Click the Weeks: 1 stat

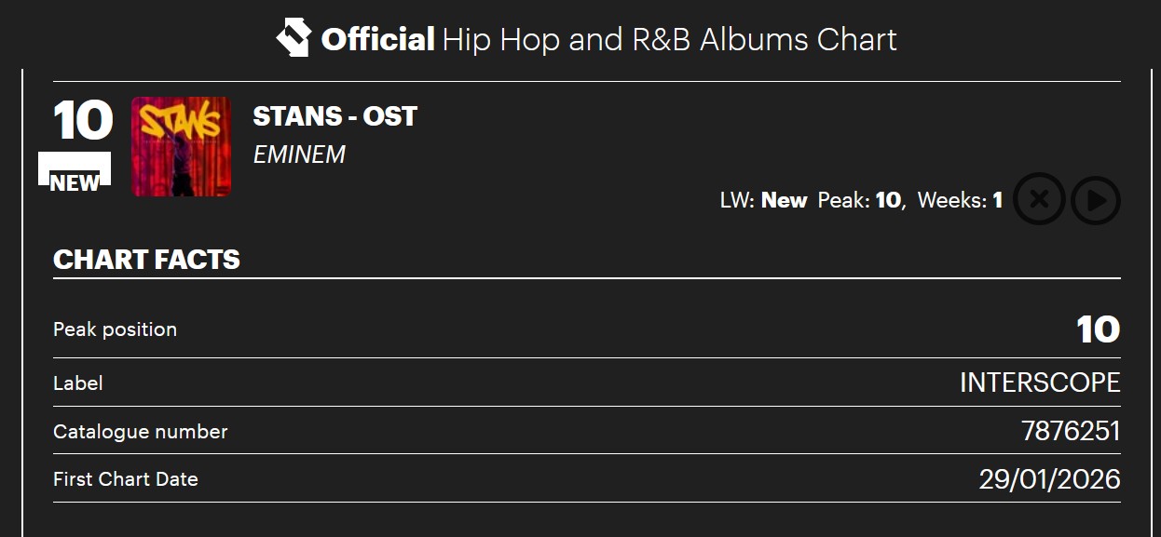(960, 200)
